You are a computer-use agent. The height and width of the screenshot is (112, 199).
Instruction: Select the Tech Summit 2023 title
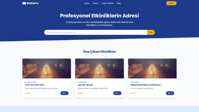point(35,85)
